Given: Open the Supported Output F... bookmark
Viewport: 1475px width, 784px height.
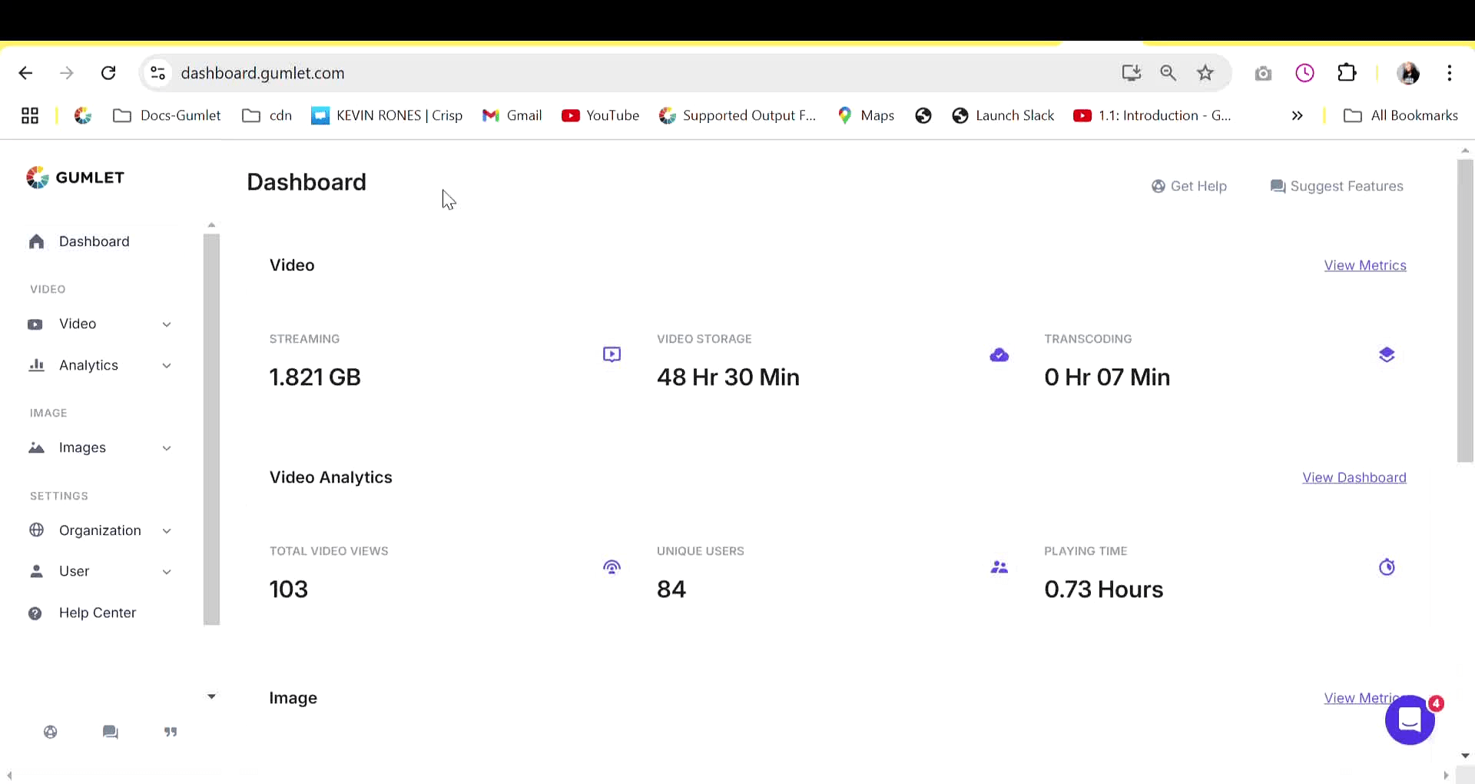Looking at the screenshot, I should coord(737,115).
